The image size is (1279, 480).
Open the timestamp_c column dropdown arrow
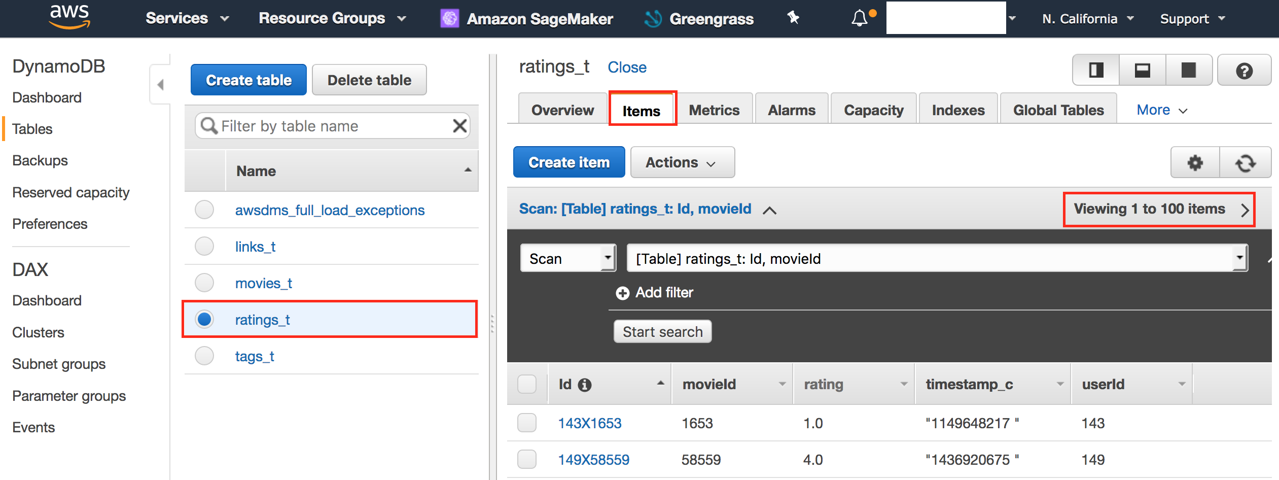point(1060,385)
